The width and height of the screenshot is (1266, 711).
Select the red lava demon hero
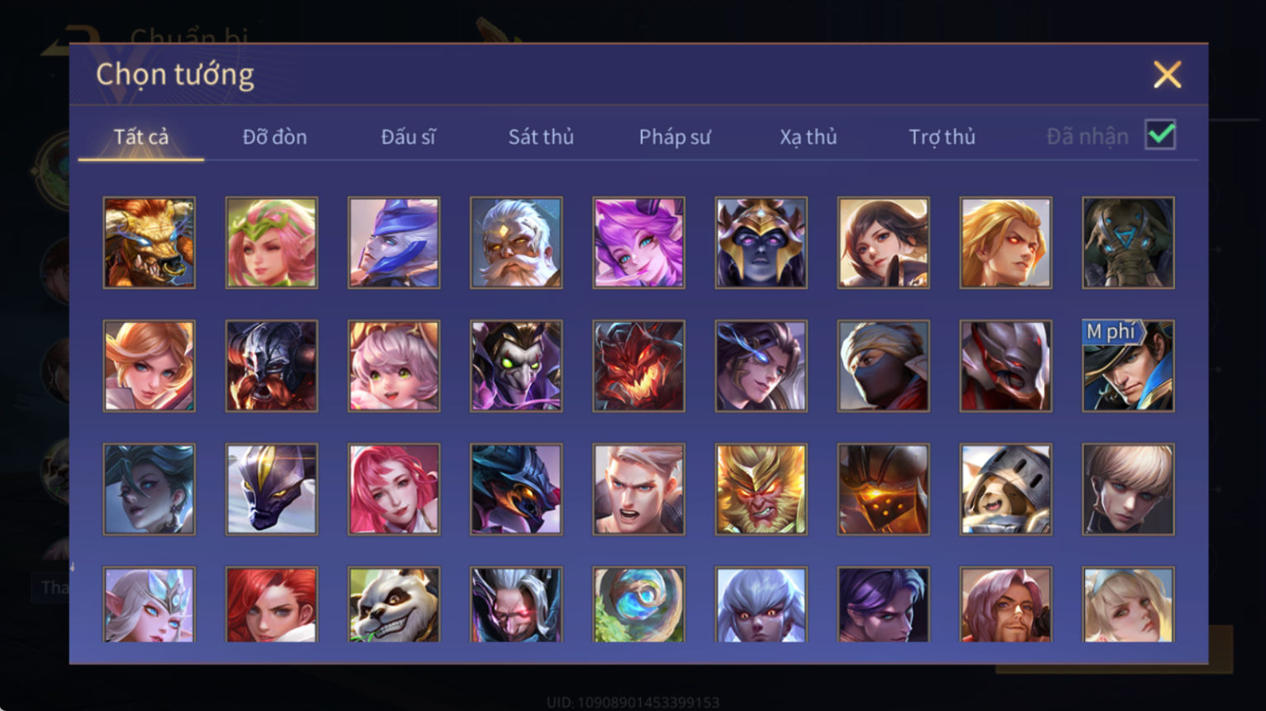pyautogui.click(x=638, y=366)
